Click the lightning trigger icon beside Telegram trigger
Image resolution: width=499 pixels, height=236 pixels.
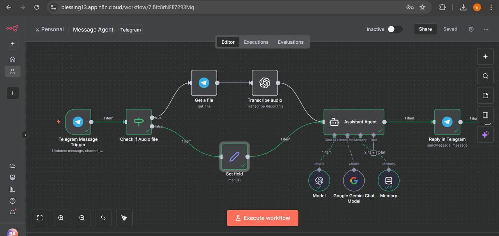pyautogui.click(x=58, y=122)
